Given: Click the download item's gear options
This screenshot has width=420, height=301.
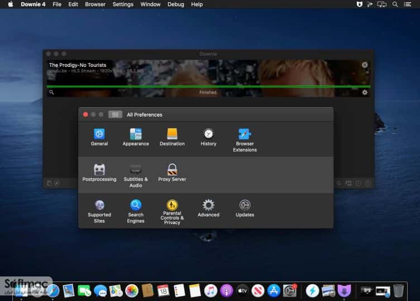Looking at the screenshot, I should 365,92.
